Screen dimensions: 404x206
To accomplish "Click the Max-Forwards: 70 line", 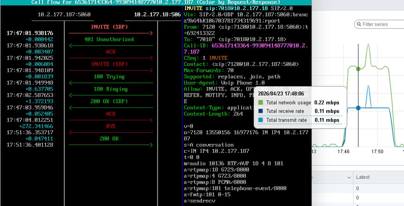I will pos(209,71).
